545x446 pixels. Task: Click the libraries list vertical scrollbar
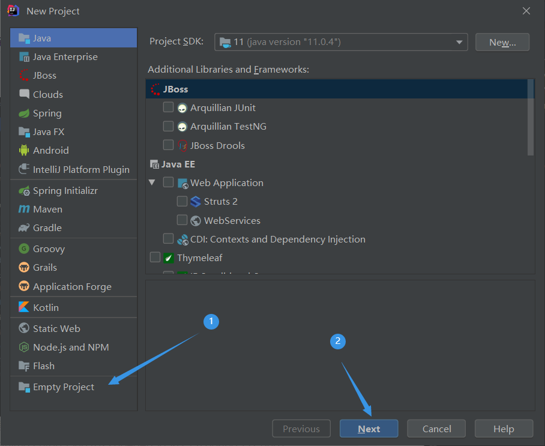click(531, 118)
